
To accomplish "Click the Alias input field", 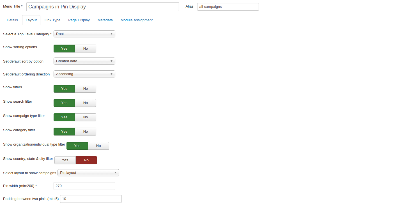I will coord(228,7).
